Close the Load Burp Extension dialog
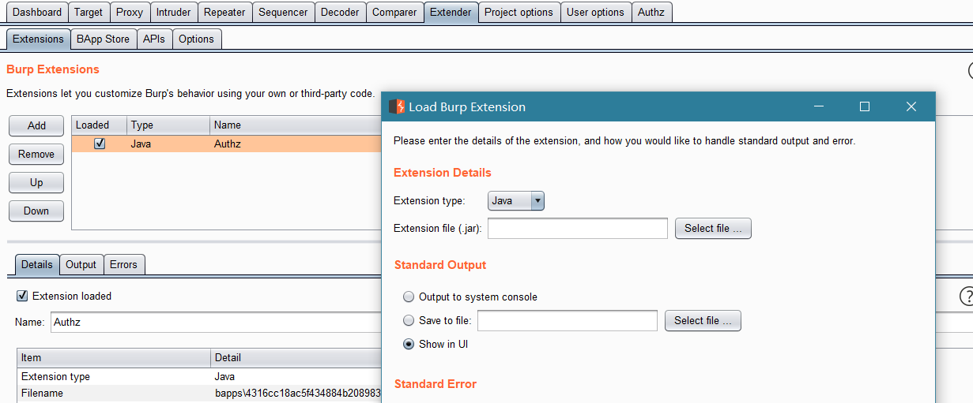Screen dimensions: 973x403 tap(911, 106)
